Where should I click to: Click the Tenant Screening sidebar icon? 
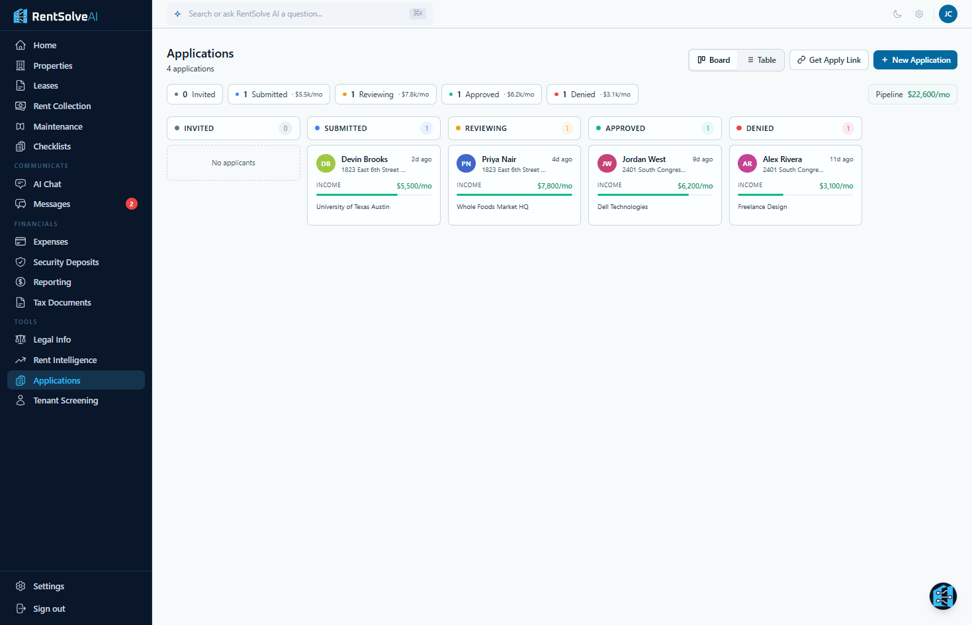coord(20,400)
